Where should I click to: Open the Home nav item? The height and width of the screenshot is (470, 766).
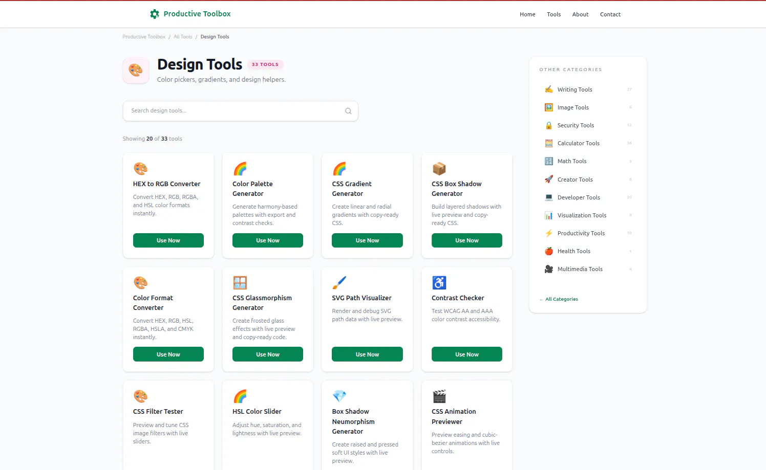(x=527, y=14)
